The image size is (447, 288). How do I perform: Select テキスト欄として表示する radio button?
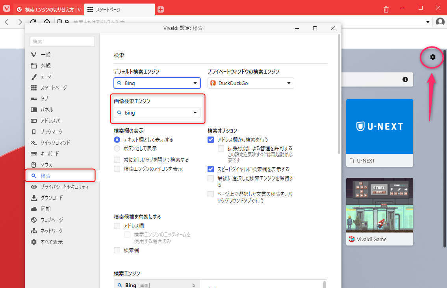[x=117, y=140]
